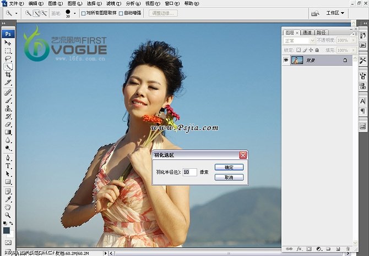Select the Lasso tool

click(8, 58)
